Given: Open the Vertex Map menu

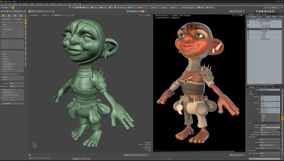Looking at the screenshot, I should pyautogui.click(x=39, y=4).
